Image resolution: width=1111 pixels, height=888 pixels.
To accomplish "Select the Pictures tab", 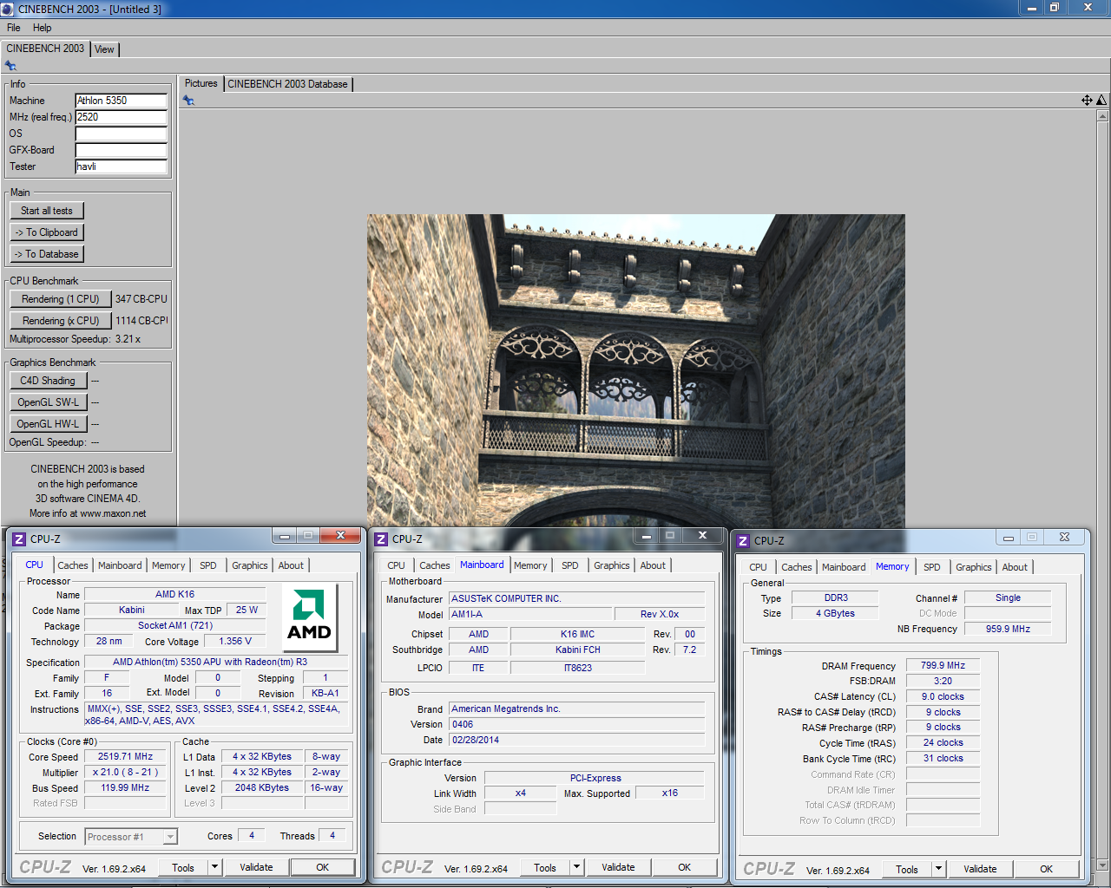I will [201, 83].
